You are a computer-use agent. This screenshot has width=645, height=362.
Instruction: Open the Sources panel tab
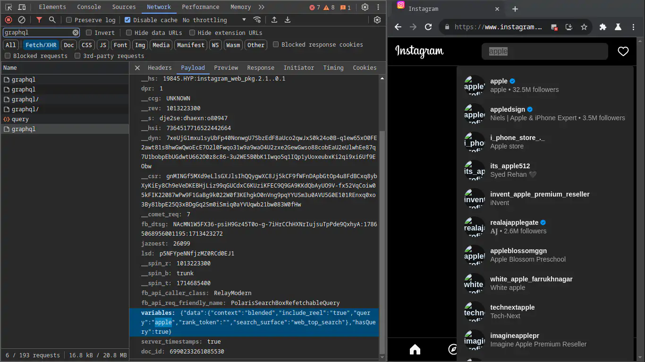click(x=124, y=7)
